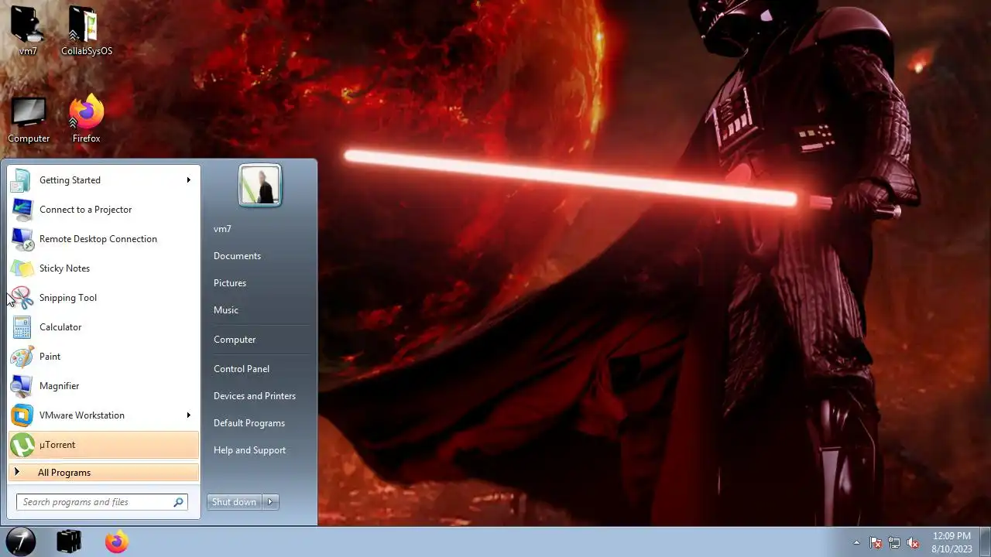This screenshot has height=557, width=991.
Task: Click the Start orb on the taskbar
Action: tap(21, 542)
